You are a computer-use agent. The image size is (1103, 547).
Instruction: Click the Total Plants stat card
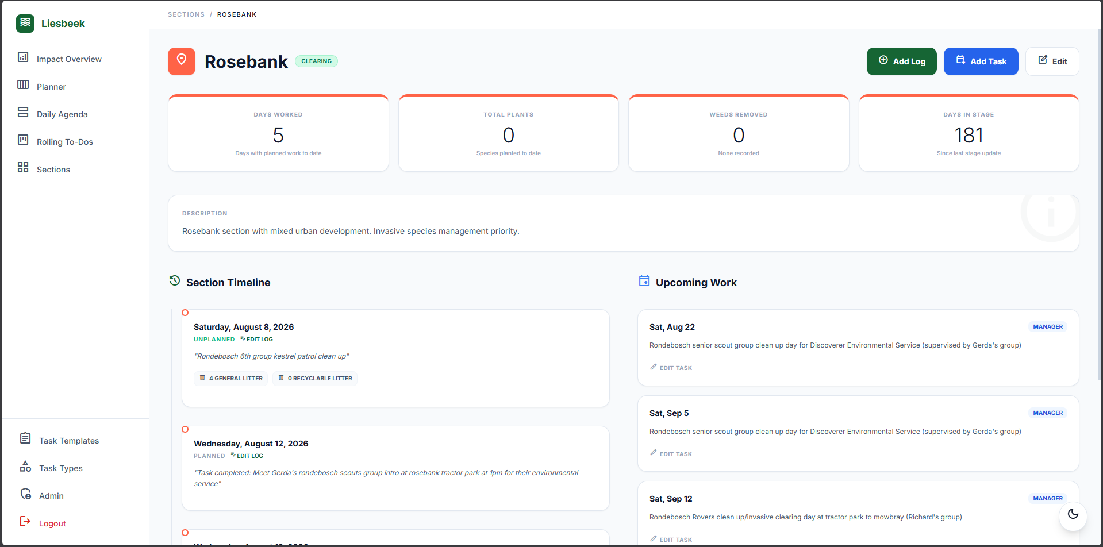[x=509, y=133]
